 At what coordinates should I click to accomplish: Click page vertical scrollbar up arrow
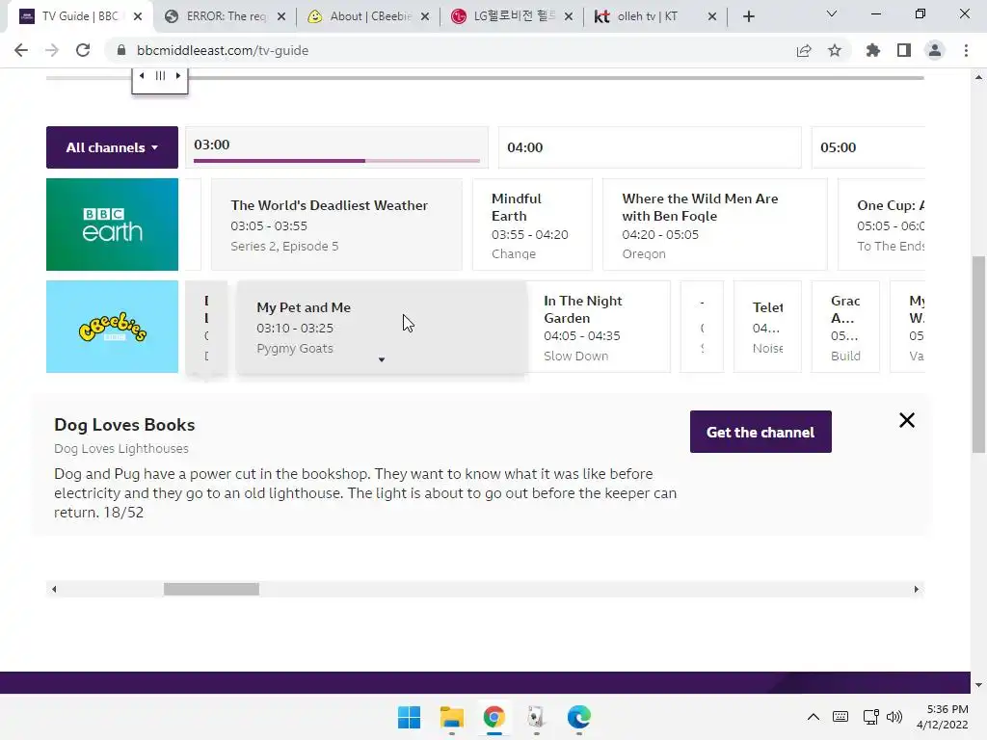[978, 77]
